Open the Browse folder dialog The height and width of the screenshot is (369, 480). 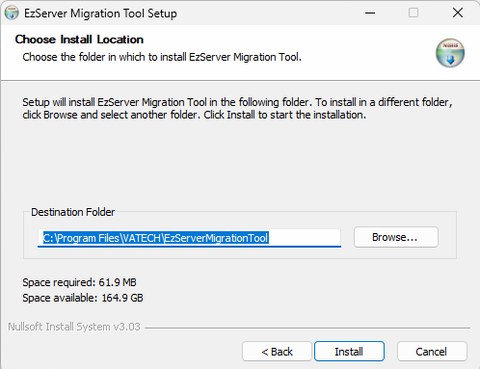[x=396, y=237]
